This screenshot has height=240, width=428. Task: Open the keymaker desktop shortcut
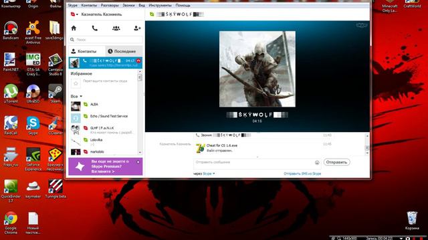coord(33,189)
